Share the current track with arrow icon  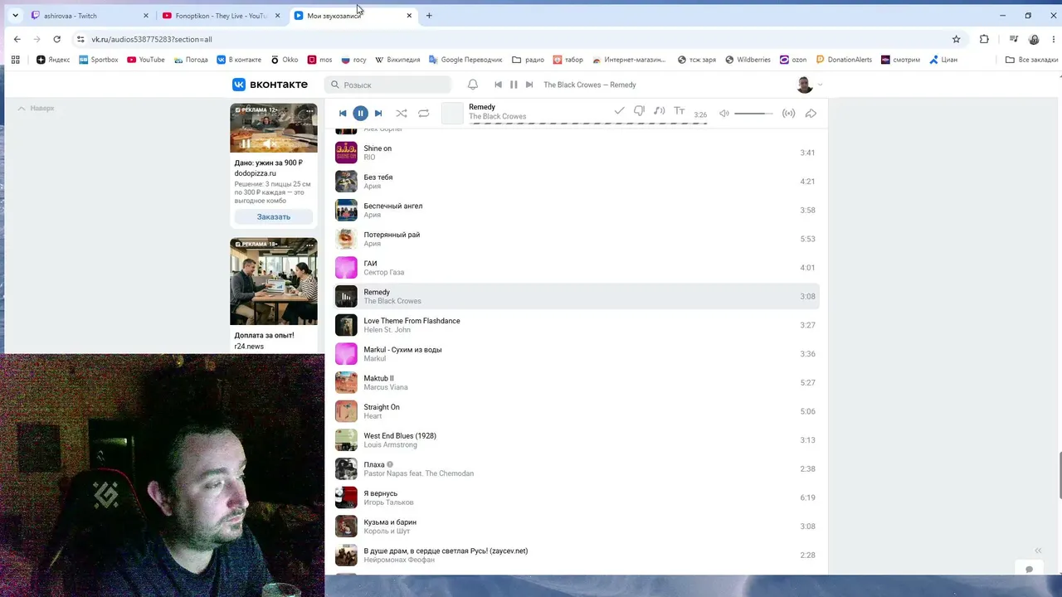pos(811,114)
